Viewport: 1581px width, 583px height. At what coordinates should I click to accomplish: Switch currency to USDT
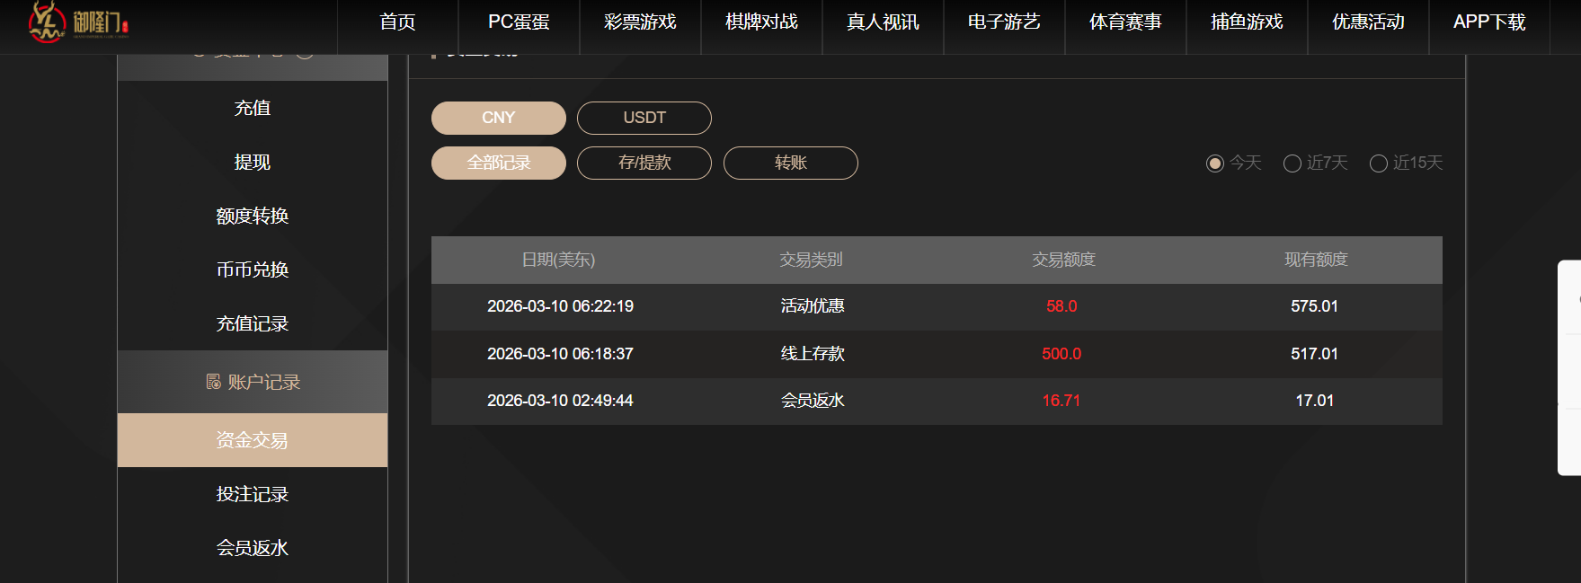pyautogui.click(x=644, y=118)
